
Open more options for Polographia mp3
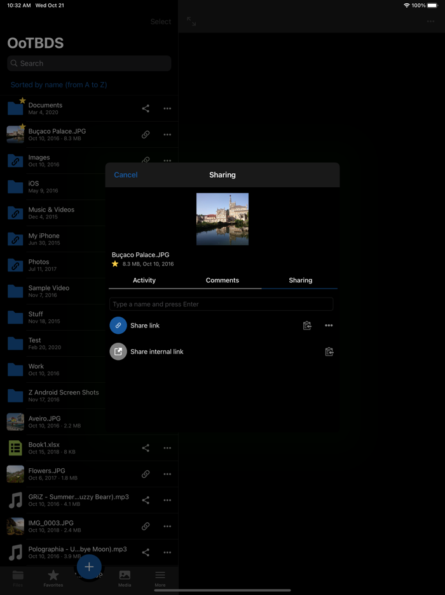coord(167,552)
